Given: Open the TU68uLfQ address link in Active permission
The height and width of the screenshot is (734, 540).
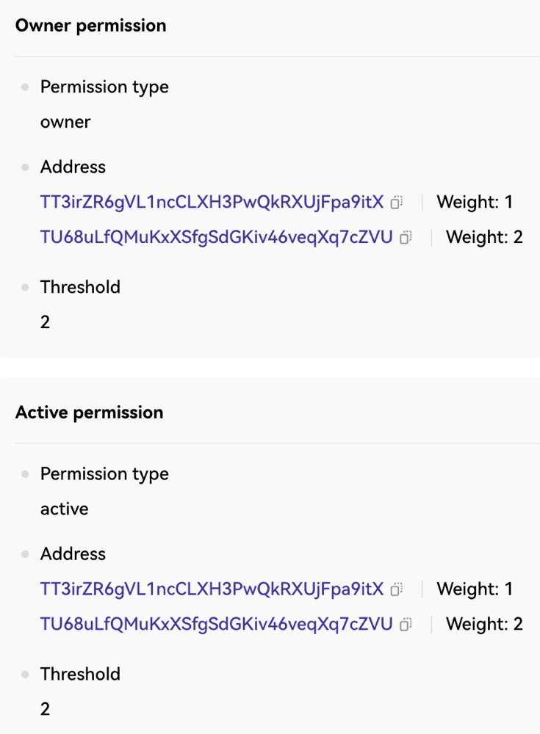Looking at the screenshot, I should pyautogui.click(x=217, y=624).
